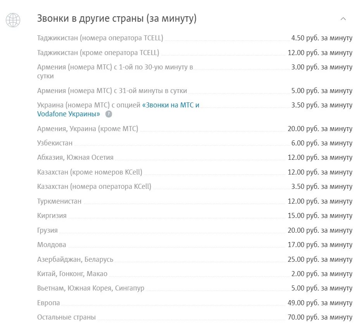Click 'Азербайджан, Беларусь' row label
Image resolution: width=362 pixels, height=325 pixels.
[x=75, y=259]
